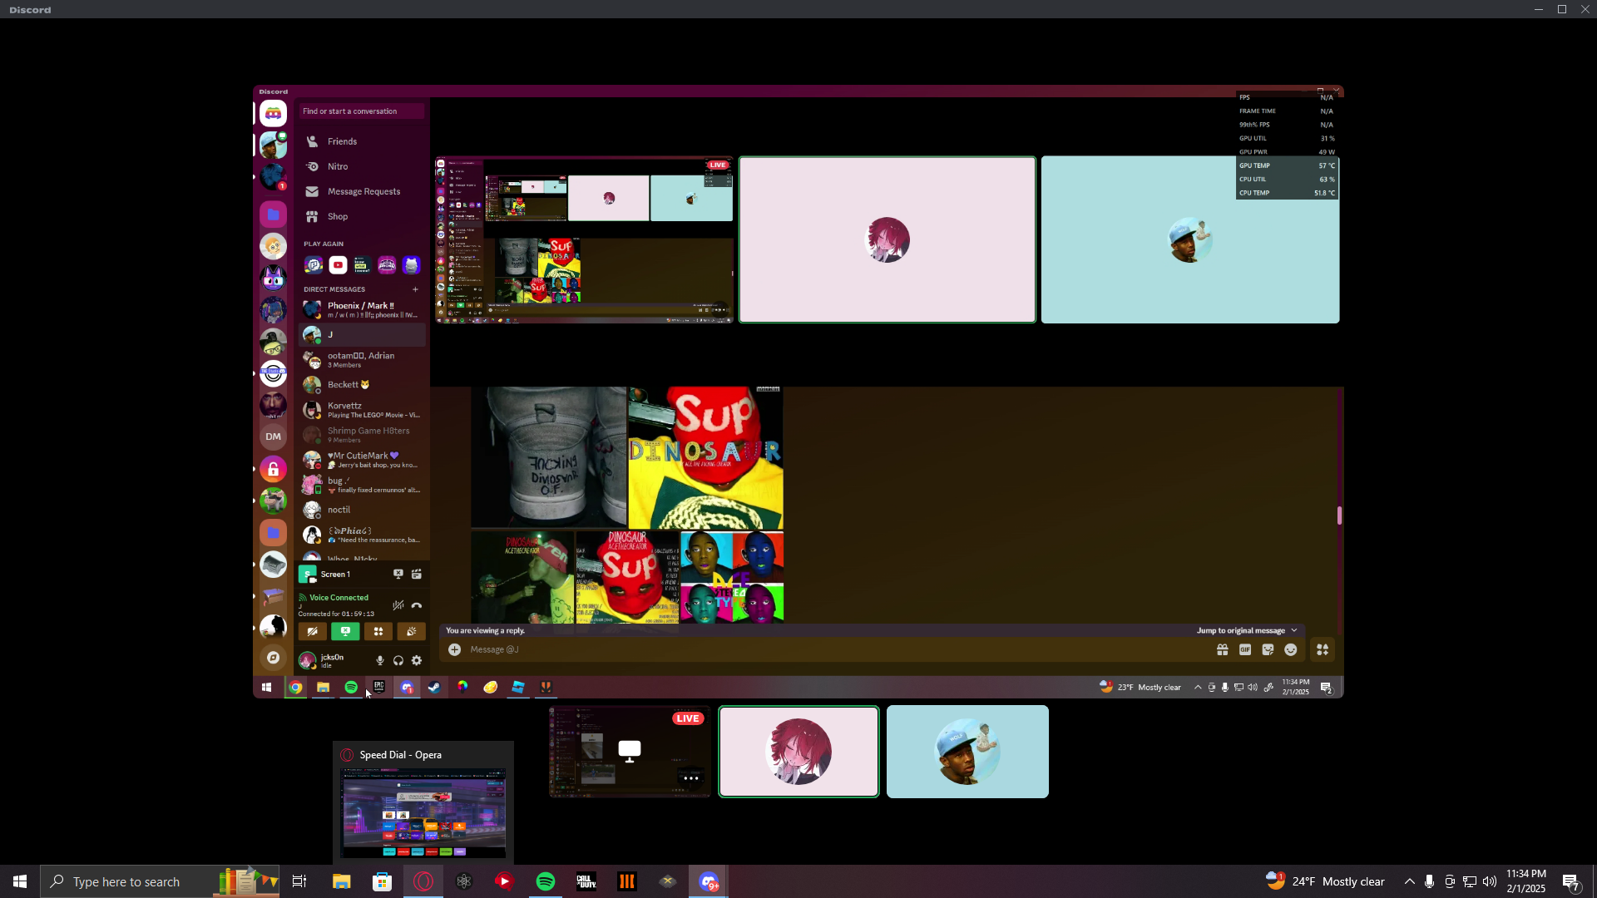Toggle deafen headphones icon beside jcks0n
Screen dimensions: 1597x898
[x=398, y=660]
